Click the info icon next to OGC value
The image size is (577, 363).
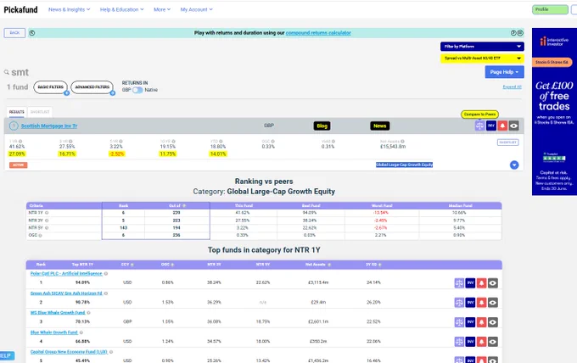[272, 142]
